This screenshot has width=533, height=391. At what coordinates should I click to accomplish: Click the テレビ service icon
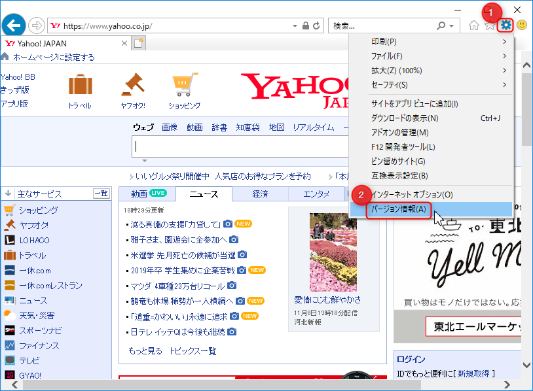[10, 360]
